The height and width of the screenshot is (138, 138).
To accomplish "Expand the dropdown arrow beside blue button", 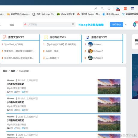I will coord(126,25).
